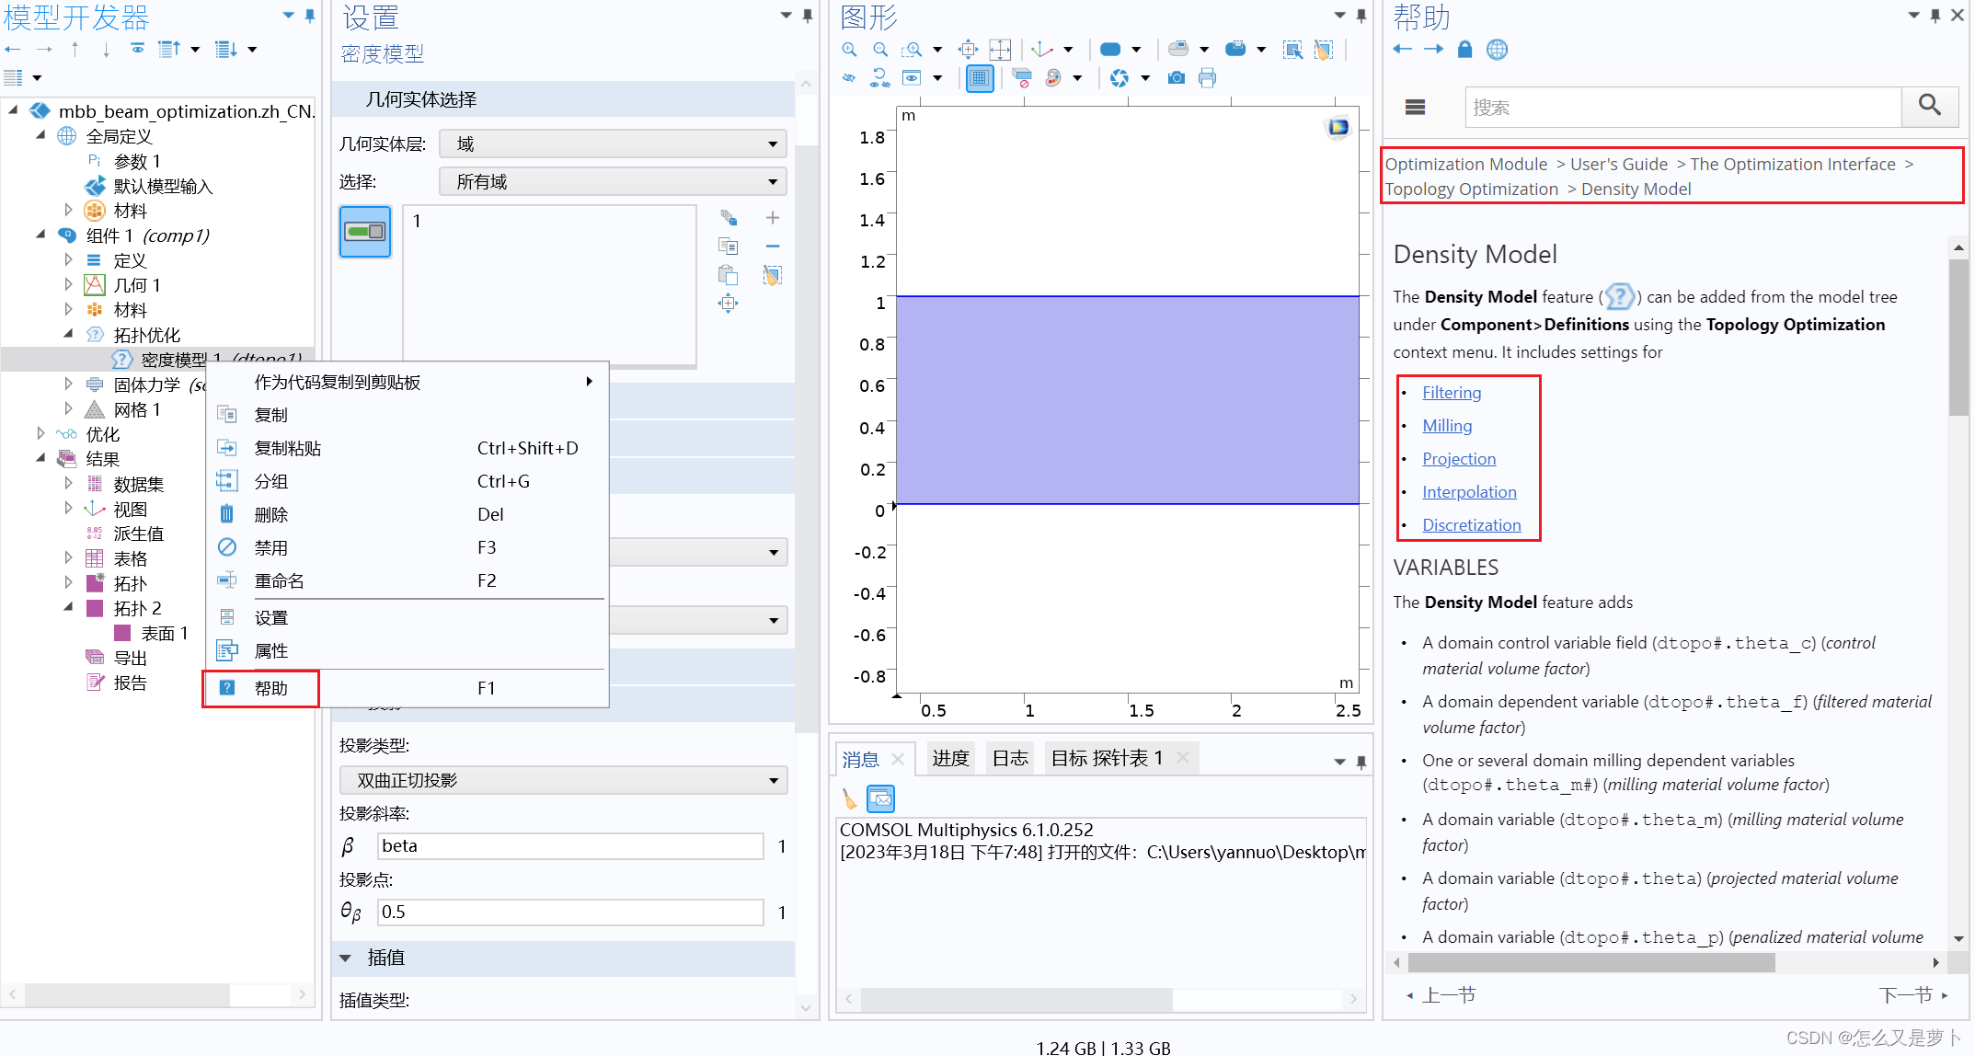1975x1056 pixels.
Task: Choose 复制粘贴 from the context menu
Action: tap(406, 449)
